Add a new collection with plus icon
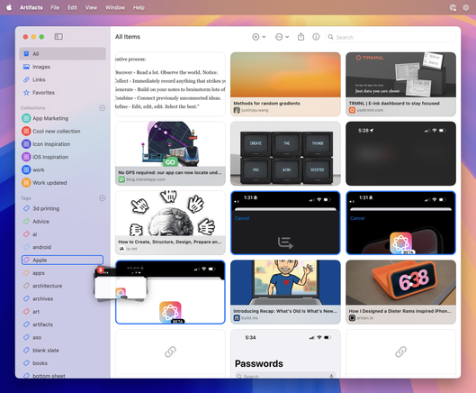This screenshot has width=476, height=393. point(103,107)
